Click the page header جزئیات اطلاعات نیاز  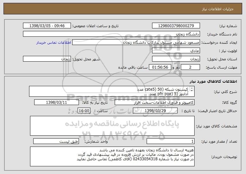[218, 9]
